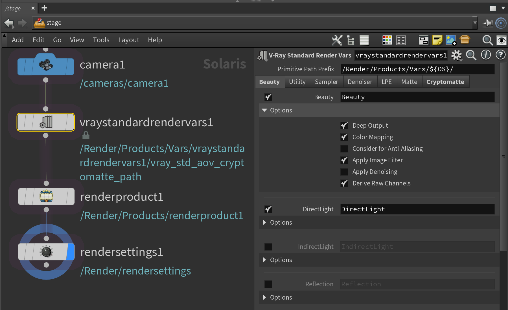The height and width of the screenshot is (310, 508).
Task: Switch to the Denoiser tab
Action: pyautogui.click(x=360, y=82)
